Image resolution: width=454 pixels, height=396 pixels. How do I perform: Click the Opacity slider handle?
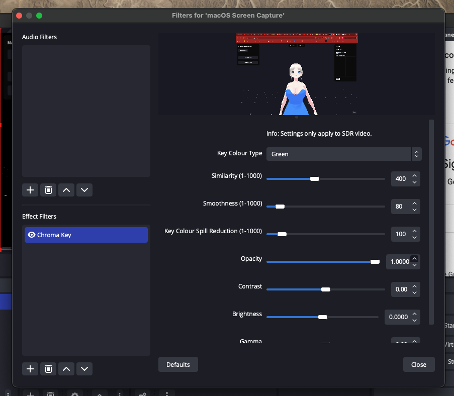pos(375,262)
